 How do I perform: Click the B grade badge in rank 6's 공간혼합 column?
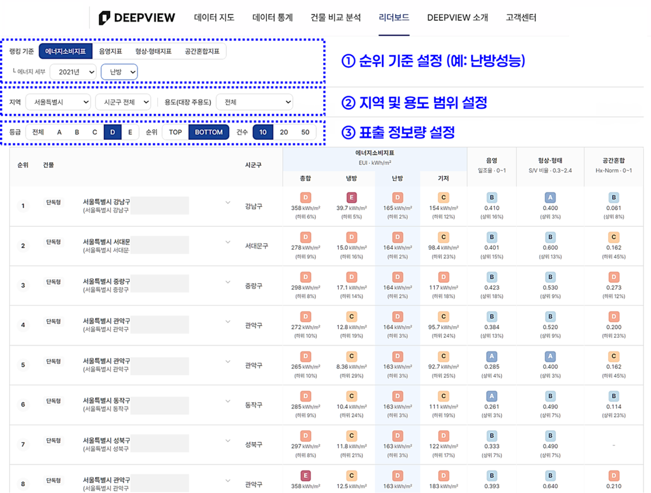(614, 396)
